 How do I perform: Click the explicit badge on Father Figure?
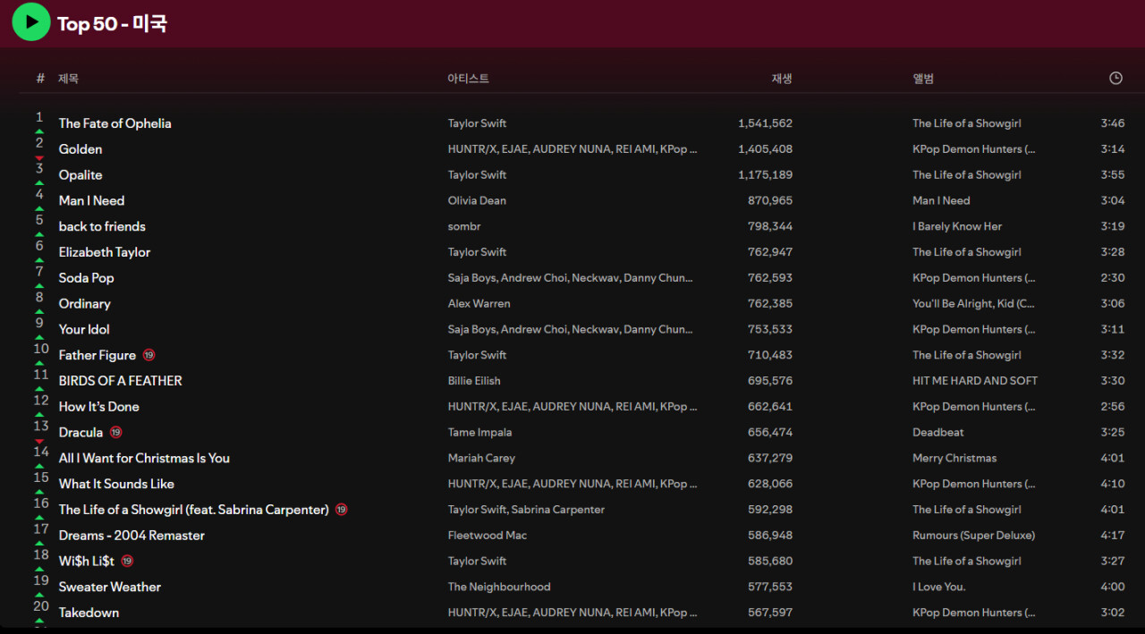click(x=148, y=355)
